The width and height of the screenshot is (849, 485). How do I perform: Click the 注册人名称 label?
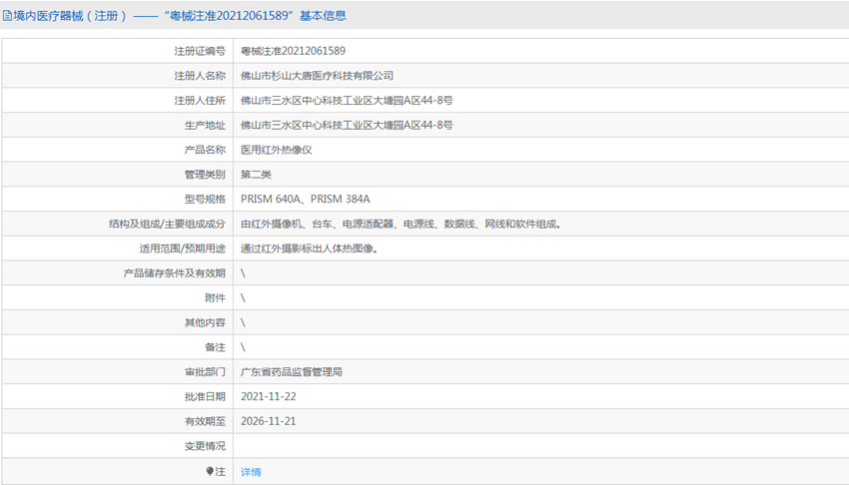coord(200,76)
